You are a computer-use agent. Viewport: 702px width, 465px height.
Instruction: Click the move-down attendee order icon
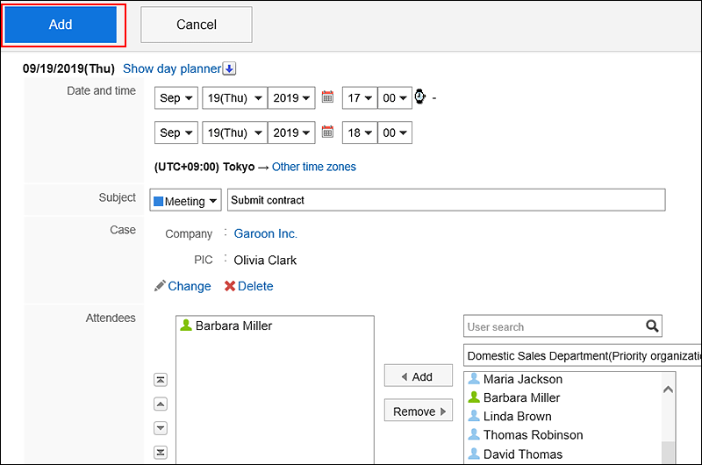click(x=161, y=428)
